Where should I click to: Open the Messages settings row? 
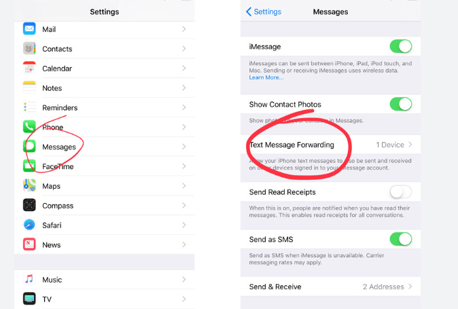click(x=102, y=147)
